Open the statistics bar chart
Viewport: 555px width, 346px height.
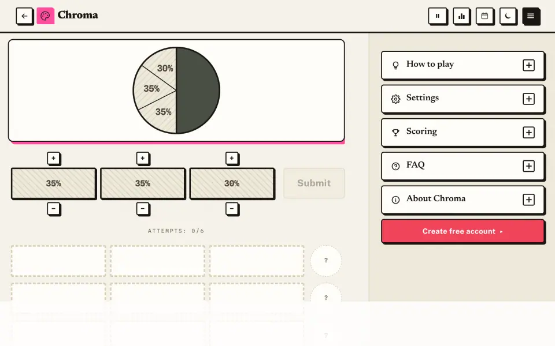[461, 16]
